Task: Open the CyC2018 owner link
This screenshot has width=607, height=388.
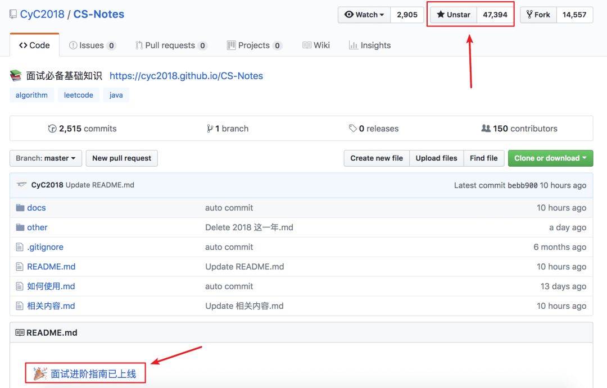Action: coord(42,14)
